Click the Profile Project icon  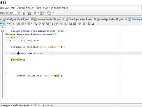(x=49, y=13)
